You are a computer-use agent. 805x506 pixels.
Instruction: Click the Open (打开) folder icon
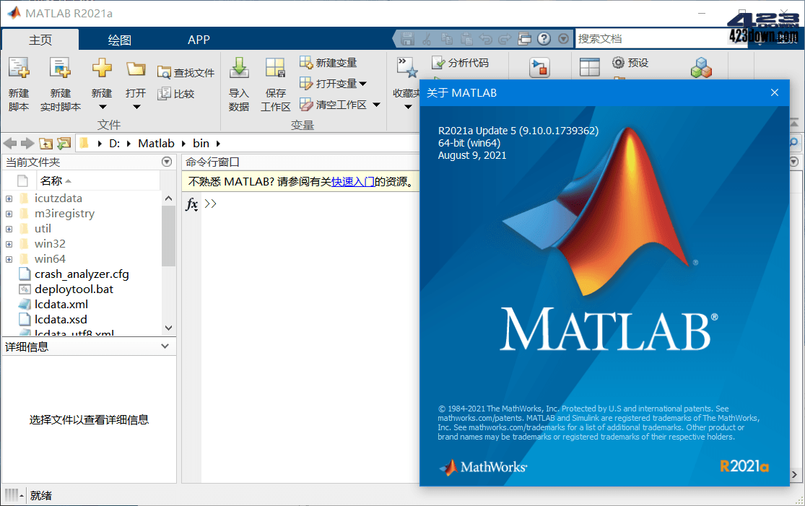136,69
